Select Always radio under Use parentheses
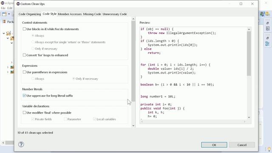Image resolution: width=272 pixels, height=153 pixels. 33,79
